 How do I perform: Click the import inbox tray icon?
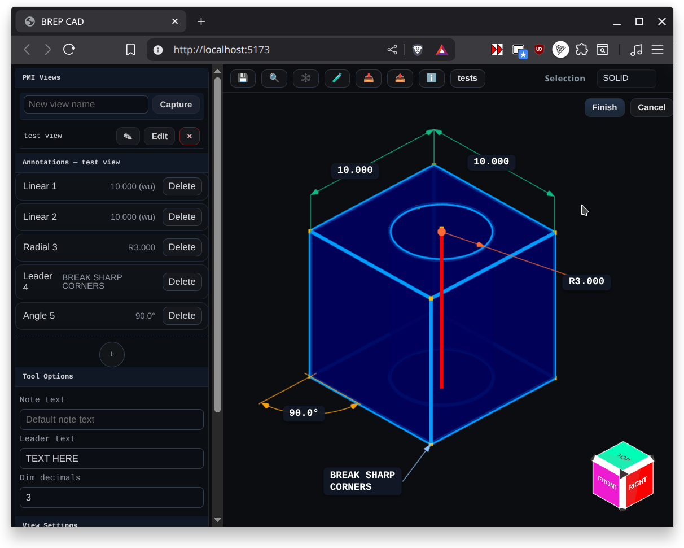[x=369, y=79]
